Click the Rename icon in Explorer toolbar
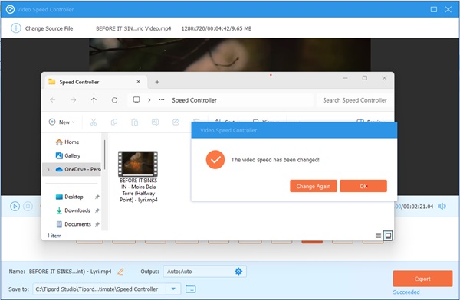 tap(155, 122)
